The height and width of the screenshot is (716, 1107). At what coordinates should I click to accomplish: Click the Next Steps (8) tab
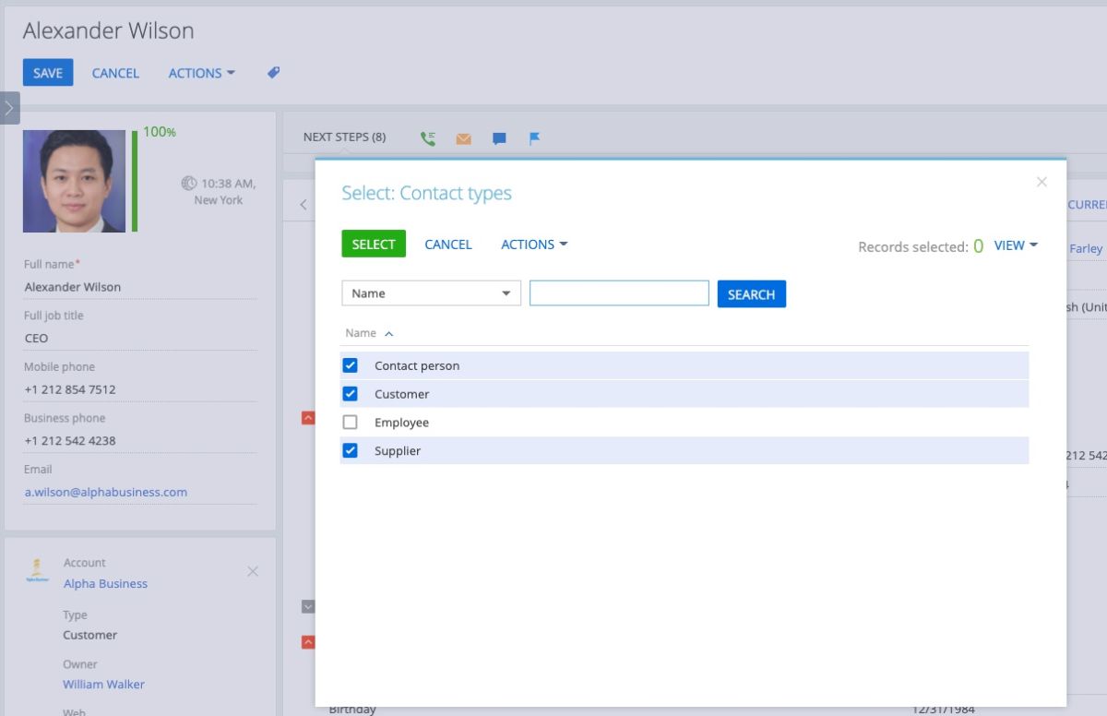[344, 137]
